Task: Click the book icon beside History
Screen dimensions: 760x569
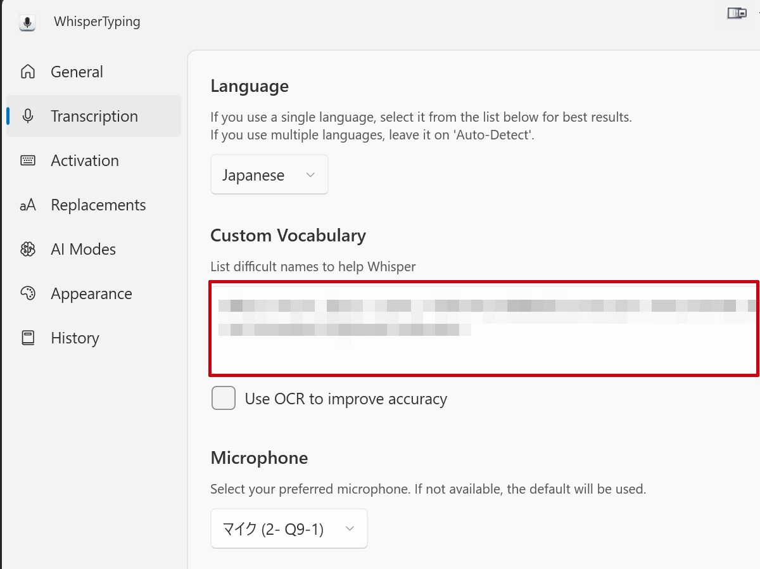Action: (x=28, y=338)
